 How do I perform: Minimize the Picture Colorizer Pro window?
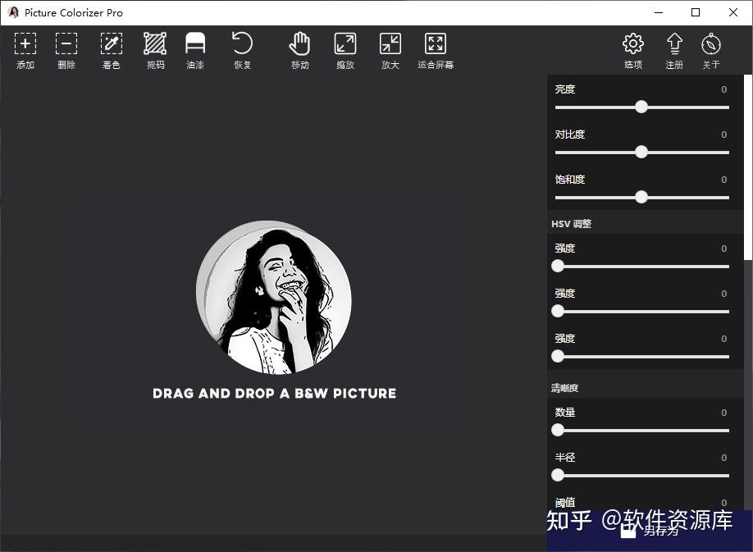pos(659,12)
